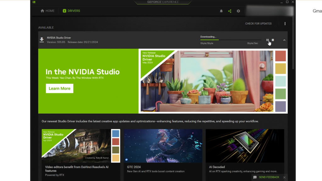322x181 pixels.
Task: Click the 'Version: 555.85' text
Action: [x=56, y=42]
